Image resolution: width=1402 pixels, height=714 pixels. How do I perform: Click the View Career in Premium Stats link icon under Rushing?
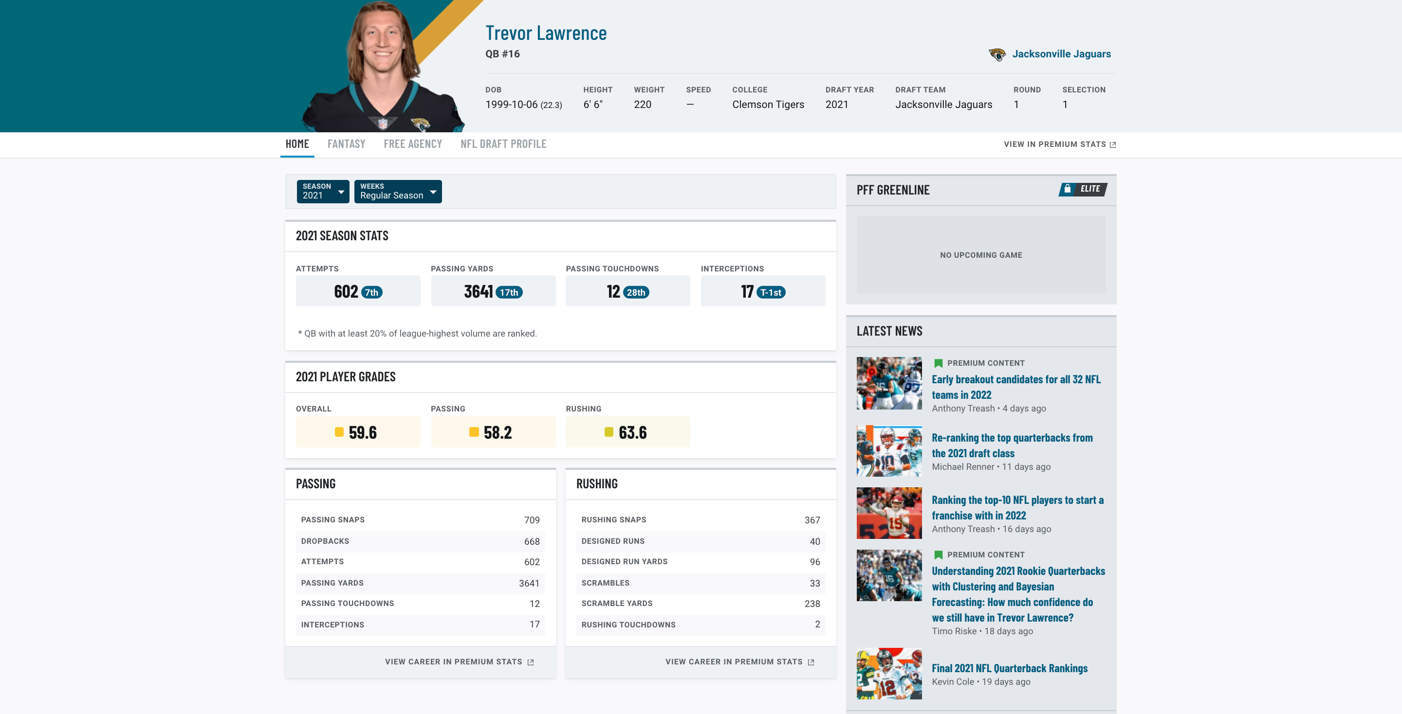pyautogui.click(x=812, y=661)
